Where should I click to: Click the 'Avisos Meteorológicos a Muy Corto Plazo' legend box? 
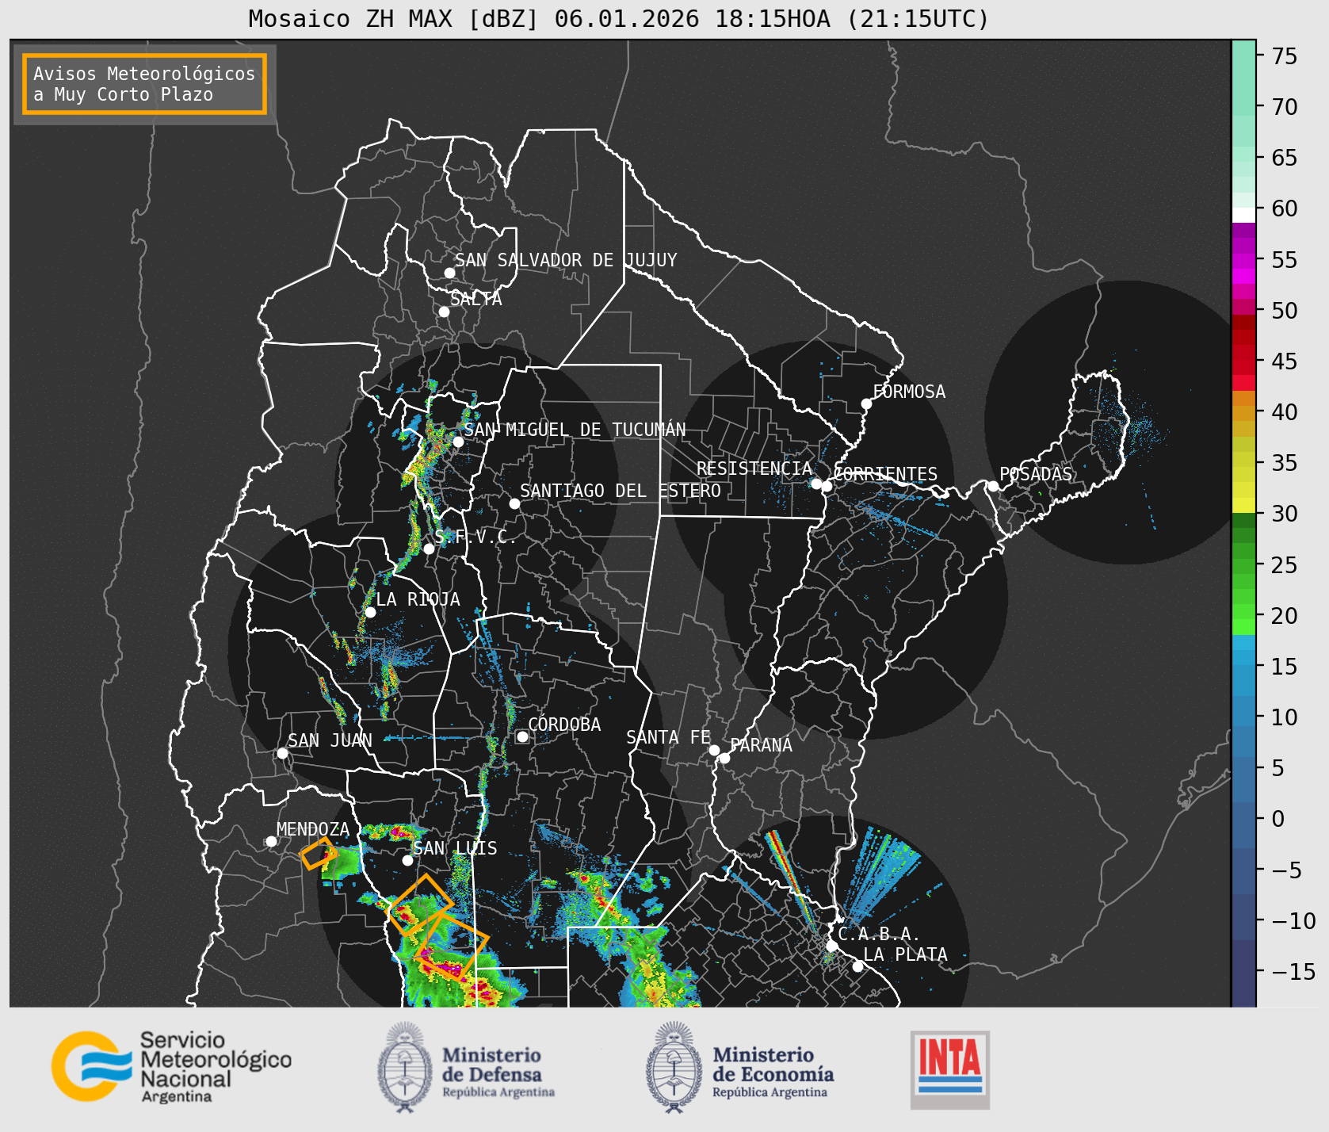[x=144, y=84]
